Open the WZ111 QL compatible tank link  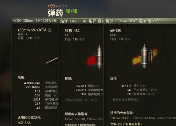(x=24, y=123)
